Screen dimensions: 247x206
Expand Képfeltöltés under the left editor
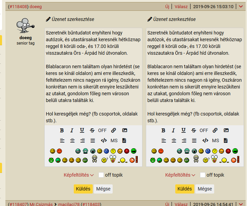pos(78,175)
